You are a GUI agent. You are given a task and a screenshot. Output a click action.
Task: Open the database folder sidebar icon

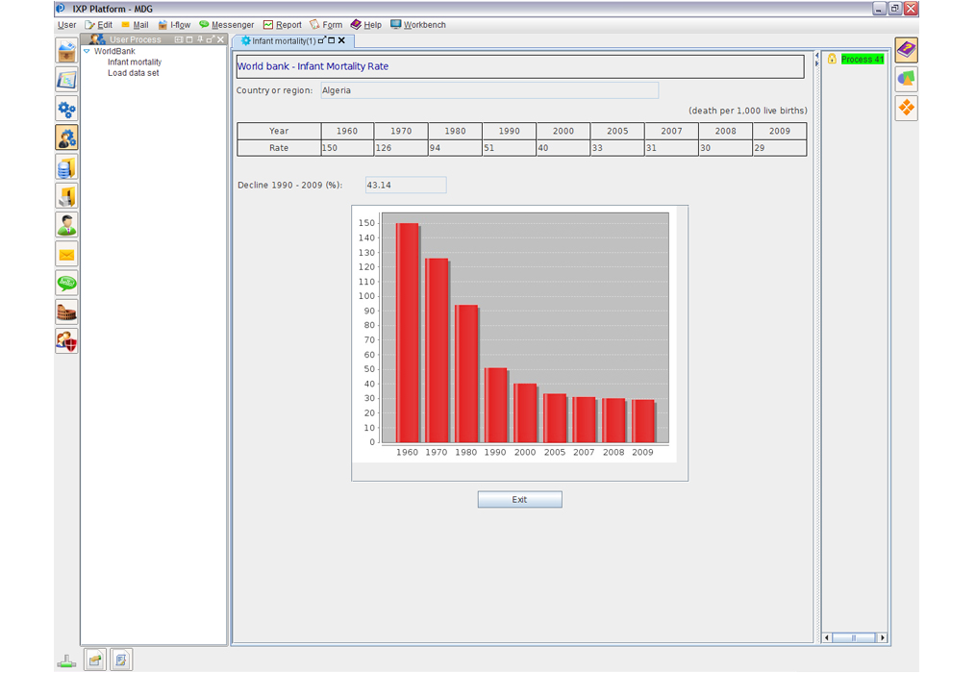tap(66, 167)
